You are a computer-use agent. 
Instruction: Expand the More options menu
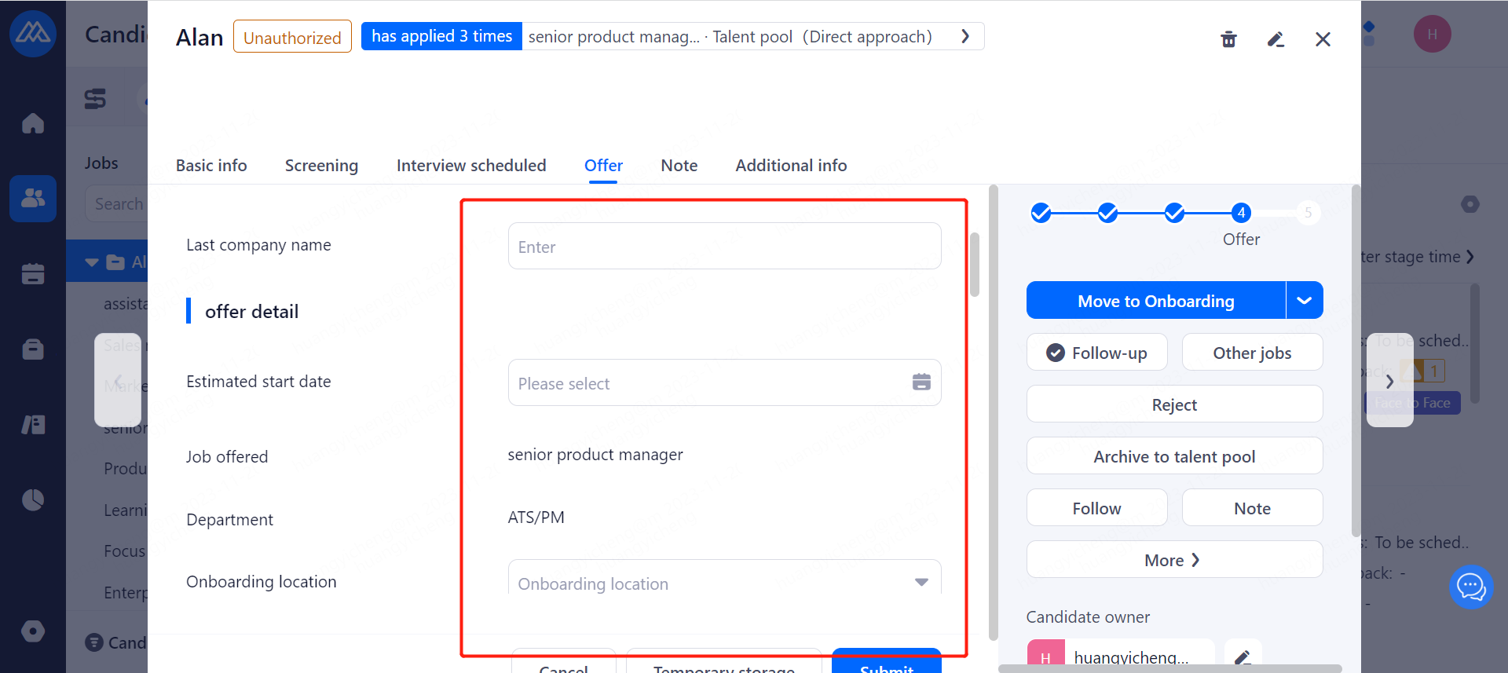pyautogui.click(x=1173, y=560)
